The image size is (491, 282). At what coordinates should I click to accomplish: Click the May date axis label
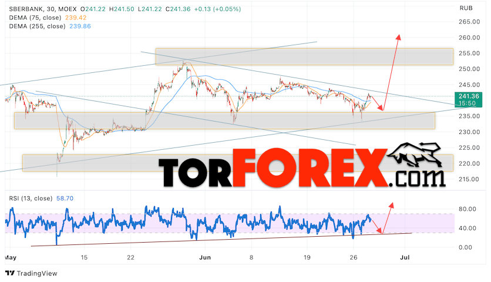pos(11,257)
